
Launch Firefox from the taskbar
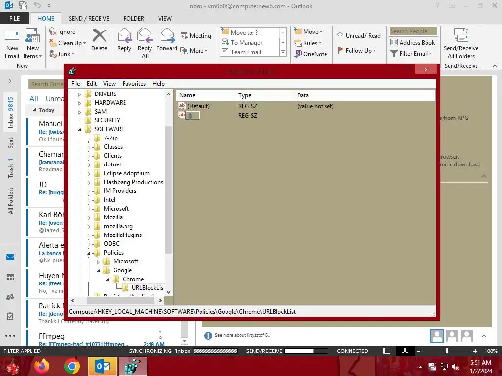41,366
